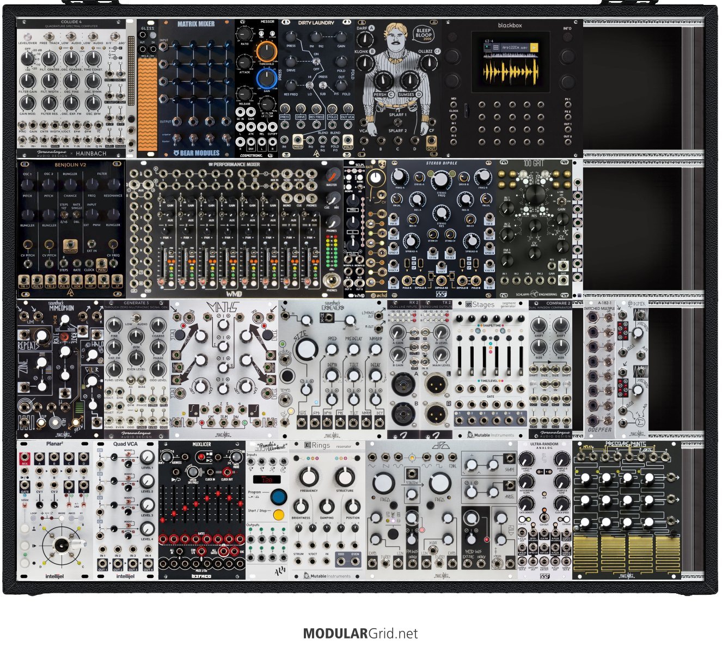Screen dimensions: 722x645
Task: Click the Bear Modules logo on Matrix Mixer
Action: pyautogui.click(x=196, y=153)
